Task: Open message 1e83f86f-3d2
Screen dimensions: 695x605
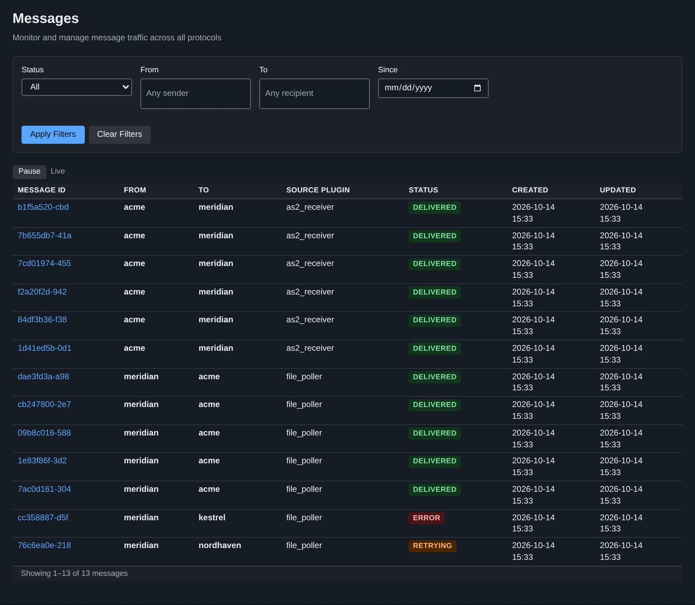Action: (x=42, y=461)
